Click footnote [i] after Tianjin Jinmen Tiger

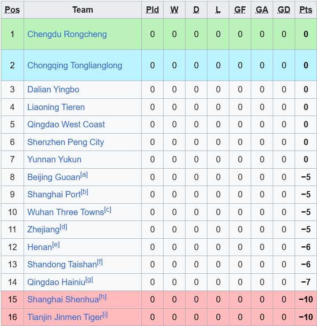tap(105, 315)
